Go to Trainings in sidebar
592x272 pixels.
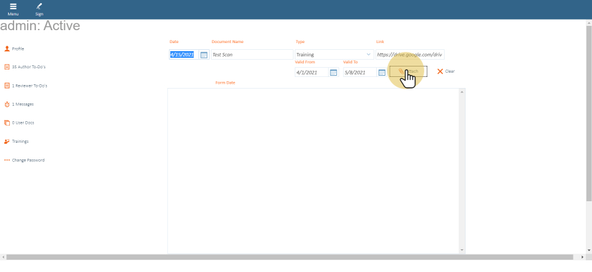point(20,142)
